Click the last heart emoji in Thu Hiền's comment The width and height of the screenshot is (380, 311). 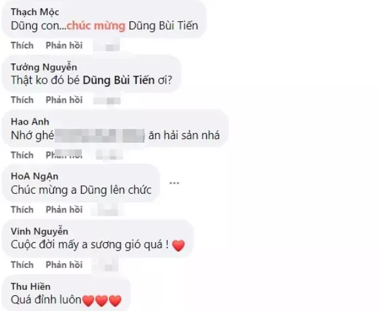point(115,301)
